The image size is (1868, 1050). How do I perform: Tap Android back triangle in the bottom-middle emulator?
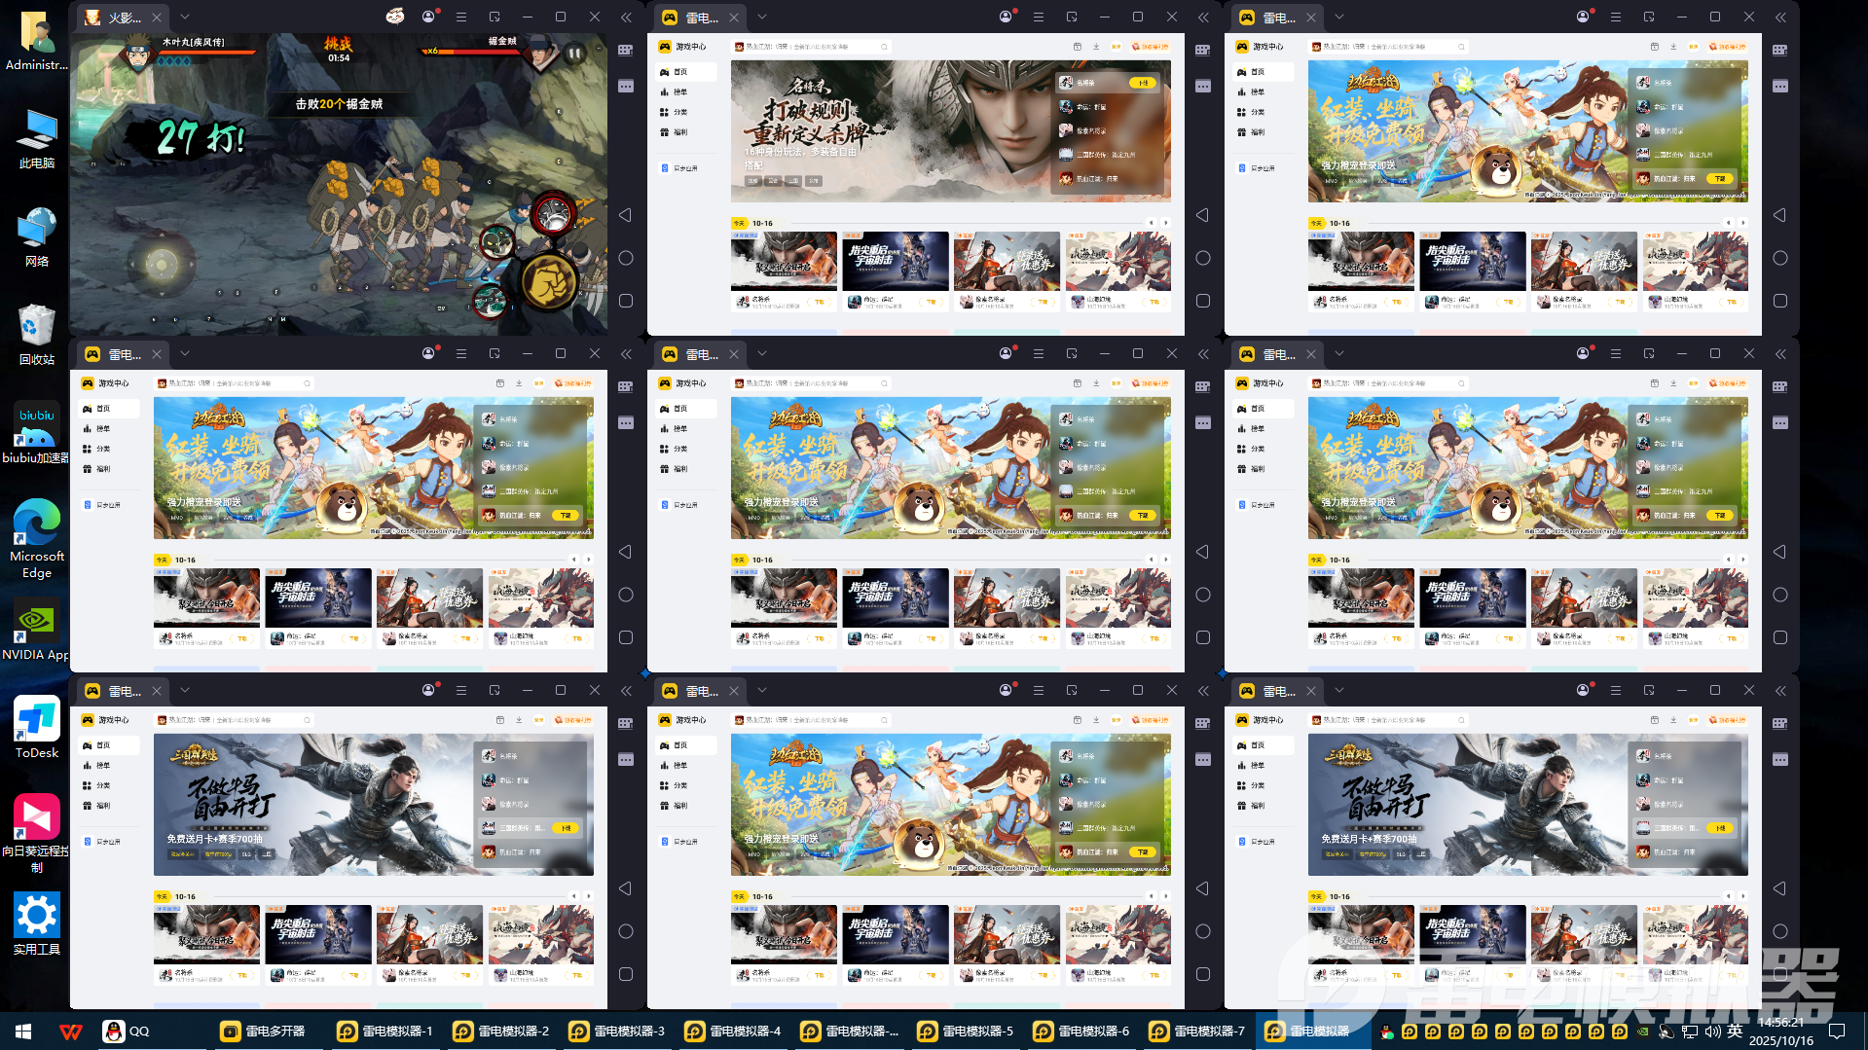(1203, 888)
